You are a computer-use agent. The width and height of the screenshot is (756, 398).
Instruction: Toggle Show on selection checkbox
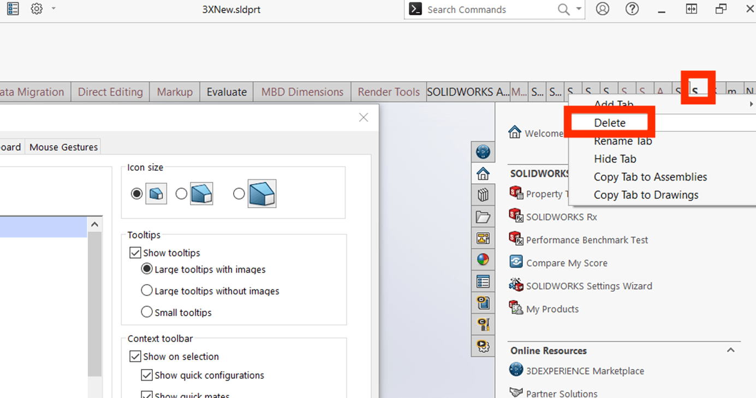coord(135,357)
